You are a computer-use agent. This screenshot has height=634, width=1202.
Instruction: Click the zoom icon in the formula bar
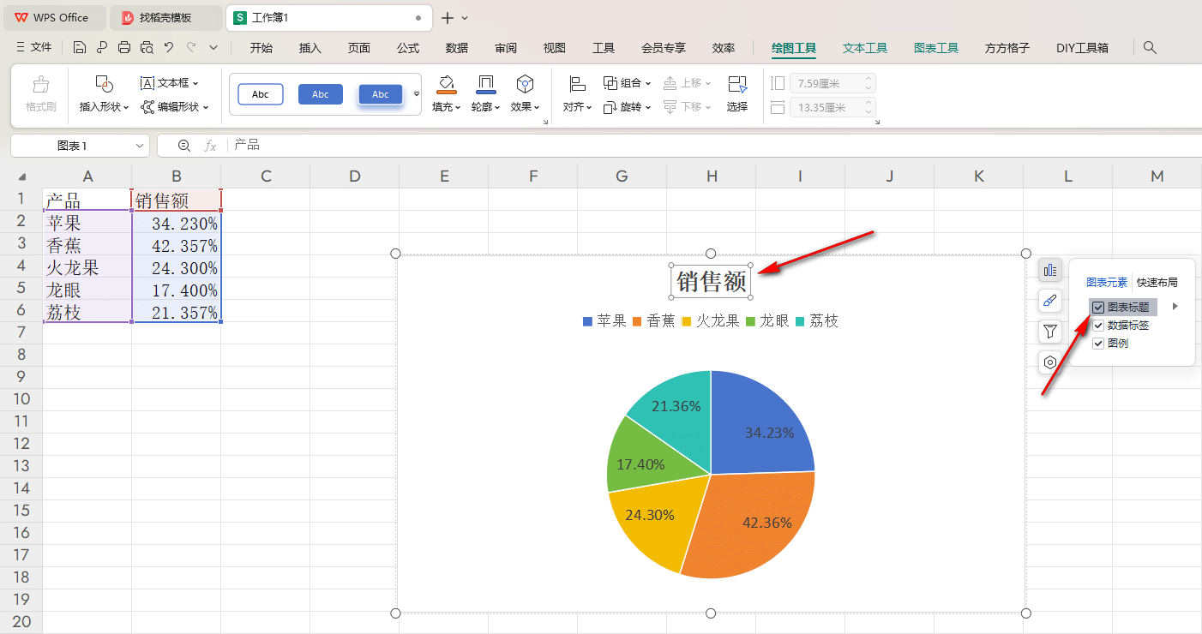point(183,146)
